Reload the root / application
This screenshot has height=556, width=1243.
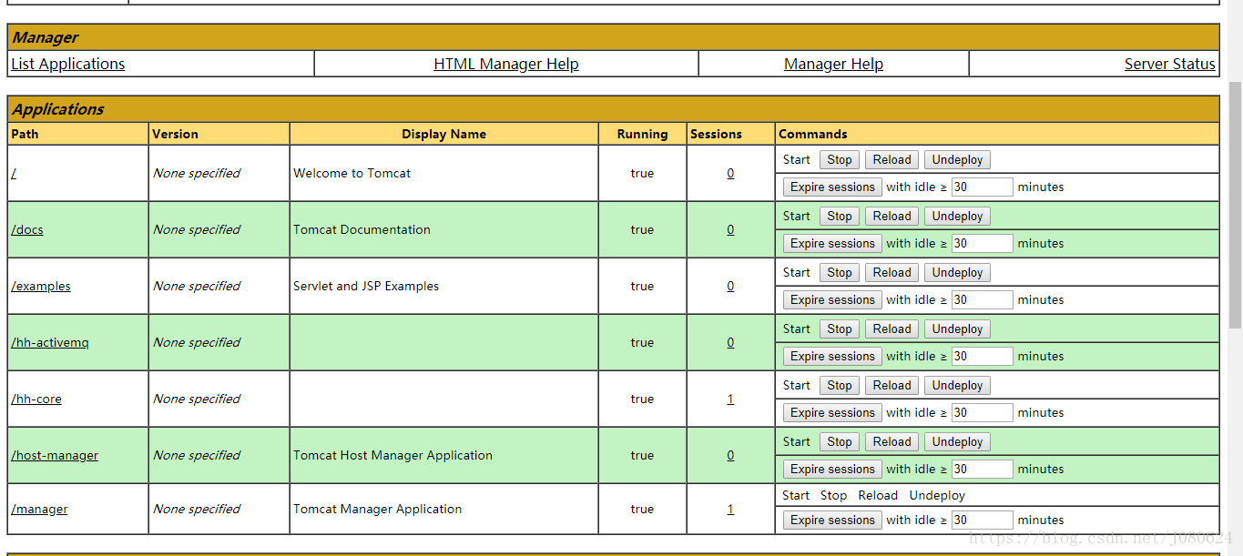point(891,160)
